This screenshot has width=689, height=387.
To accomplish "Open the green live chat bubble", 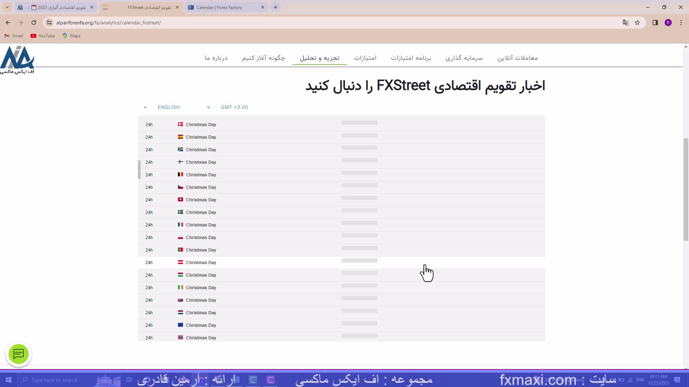I will pos(19,354).
